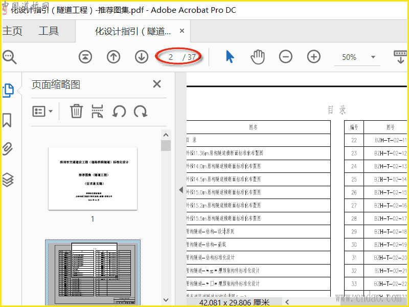409x307 pixels.
Task: Click row 外径15.5m盾构隧道横断面标准化布置图
Action: [x=259, y=218]
